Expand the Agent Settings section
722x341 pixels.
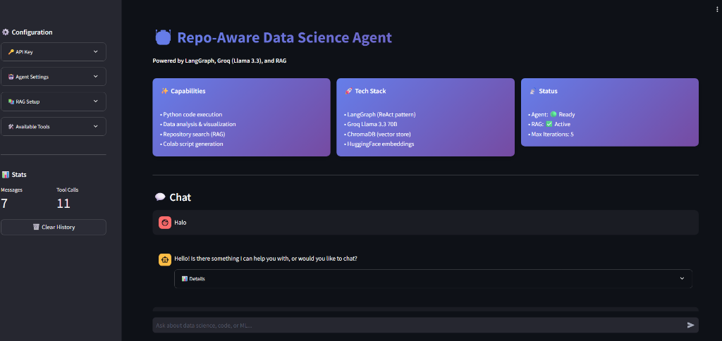tap(54, 77)
